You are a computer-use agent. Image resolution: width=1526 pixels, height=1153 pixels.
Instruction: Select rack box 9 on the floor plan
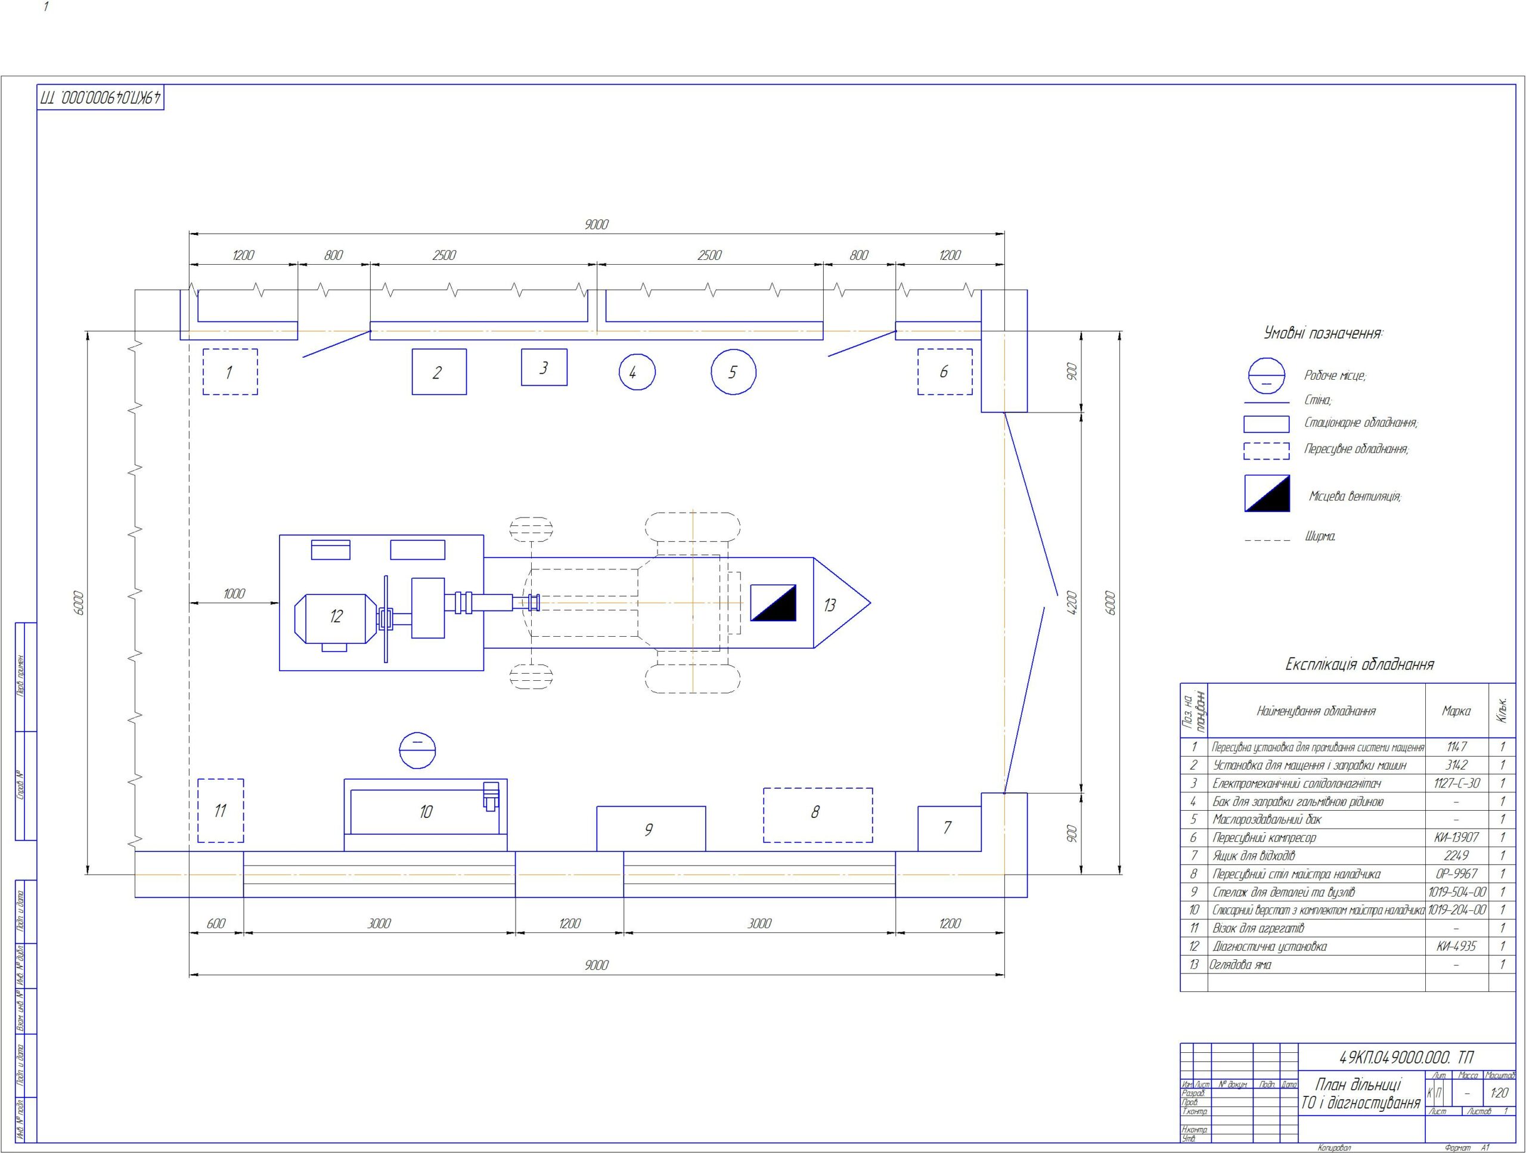tap(650, 829)
